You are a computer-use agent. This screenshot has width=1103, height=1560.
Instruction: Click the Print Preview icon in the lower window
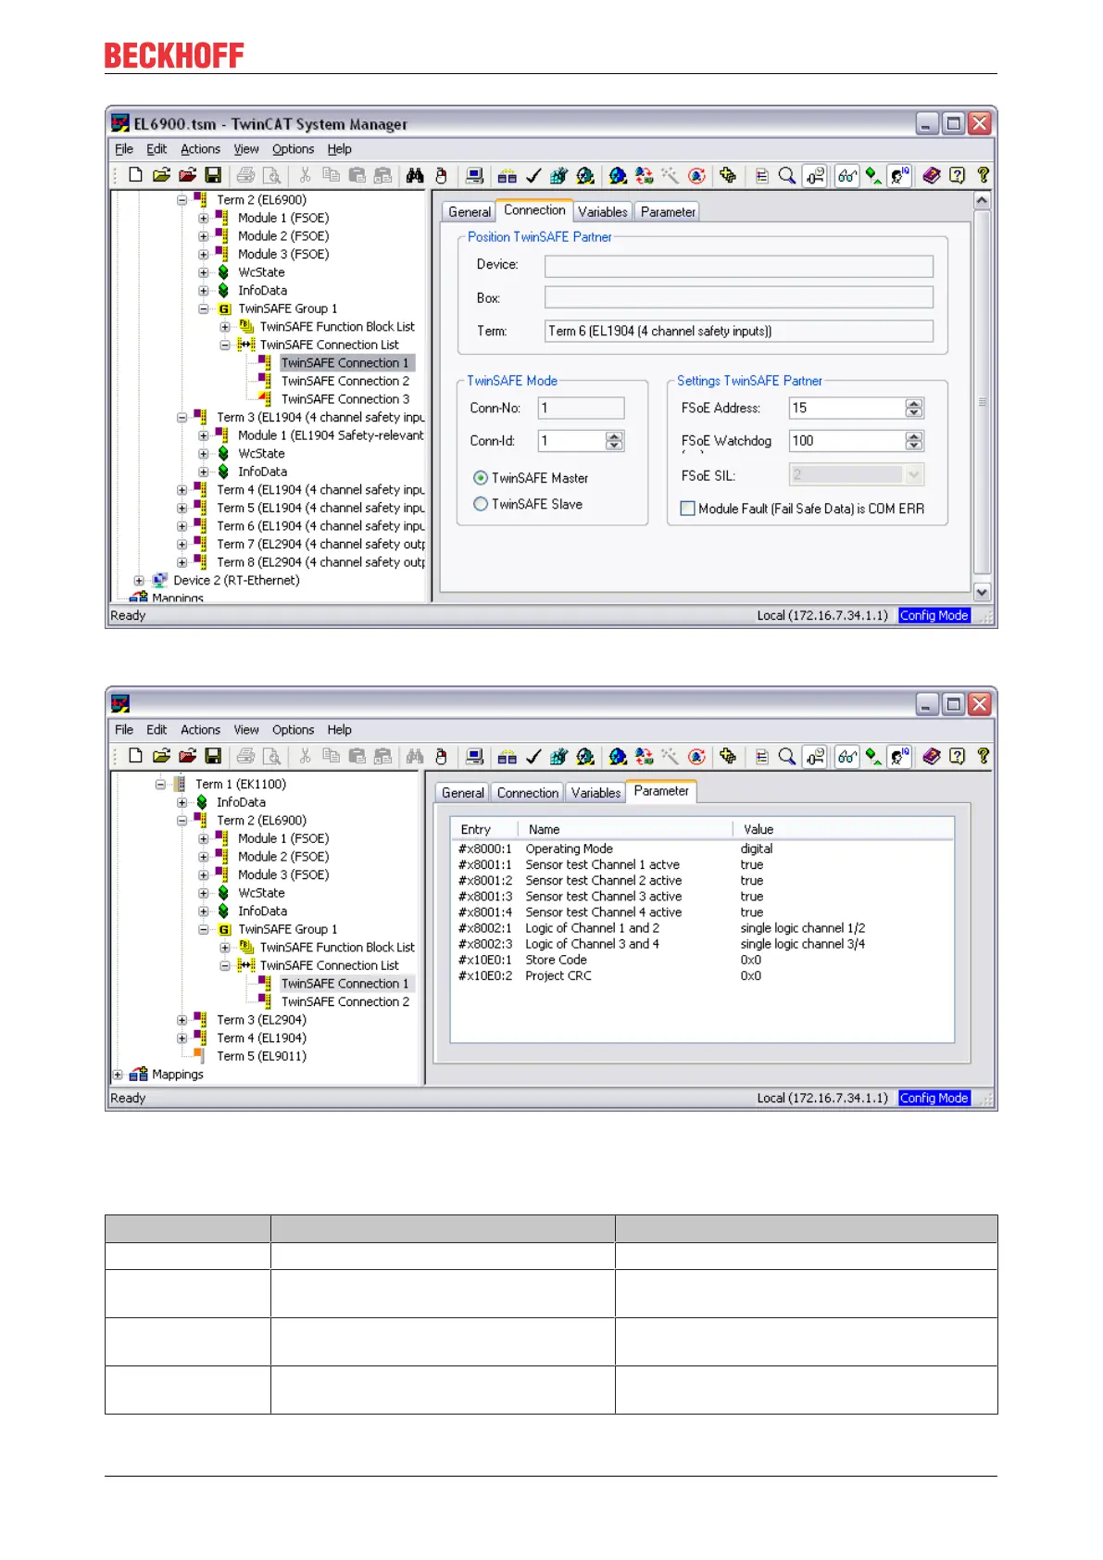[271, 756]
